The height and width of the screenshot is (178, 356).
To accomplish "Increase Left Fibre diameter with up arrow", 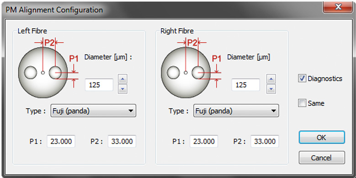I will pos(122,79).
